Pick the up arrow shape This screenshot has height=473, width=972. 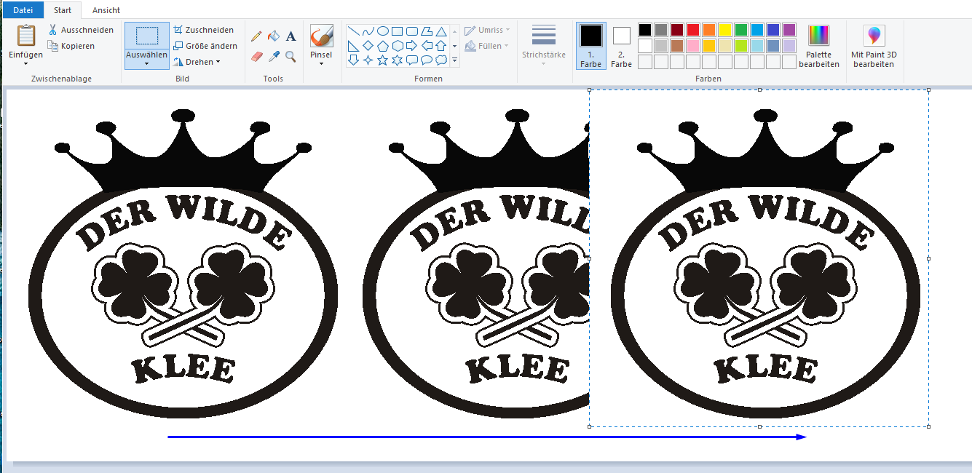(441, 46)
